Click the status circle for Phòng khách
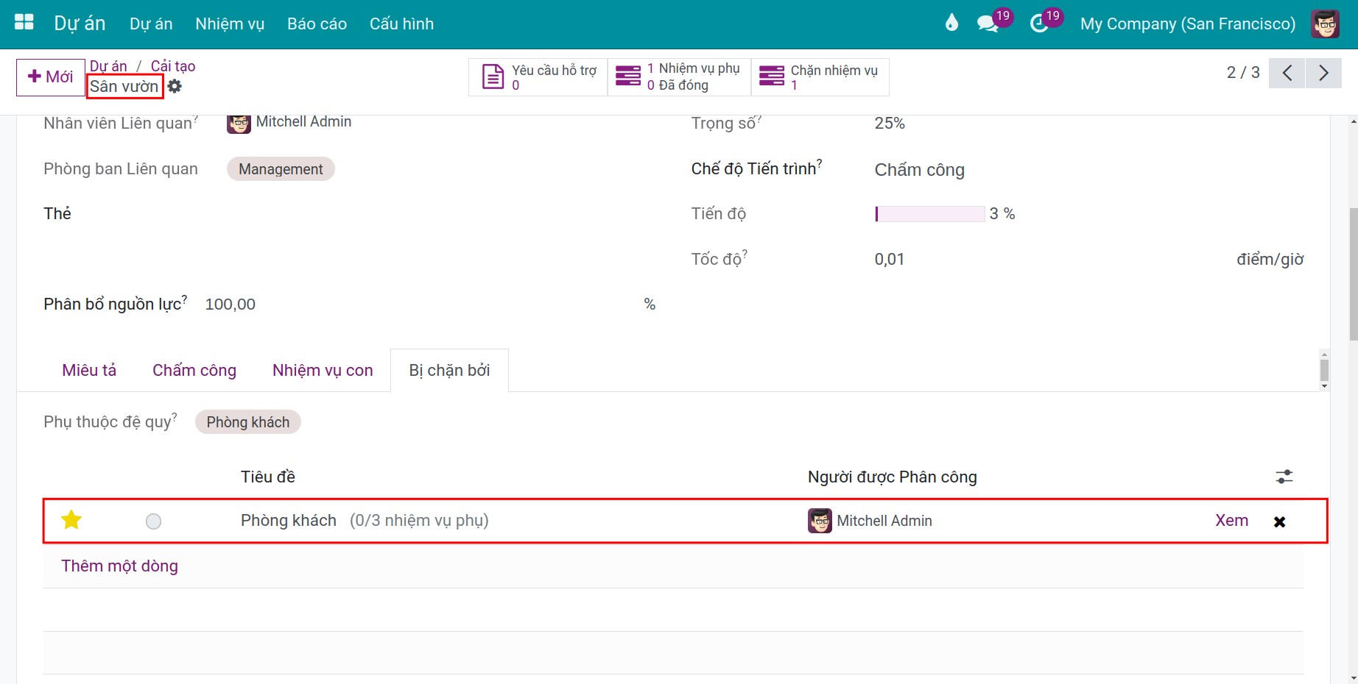This screenshot has height=684, width=1358. (x=153, y=521)
